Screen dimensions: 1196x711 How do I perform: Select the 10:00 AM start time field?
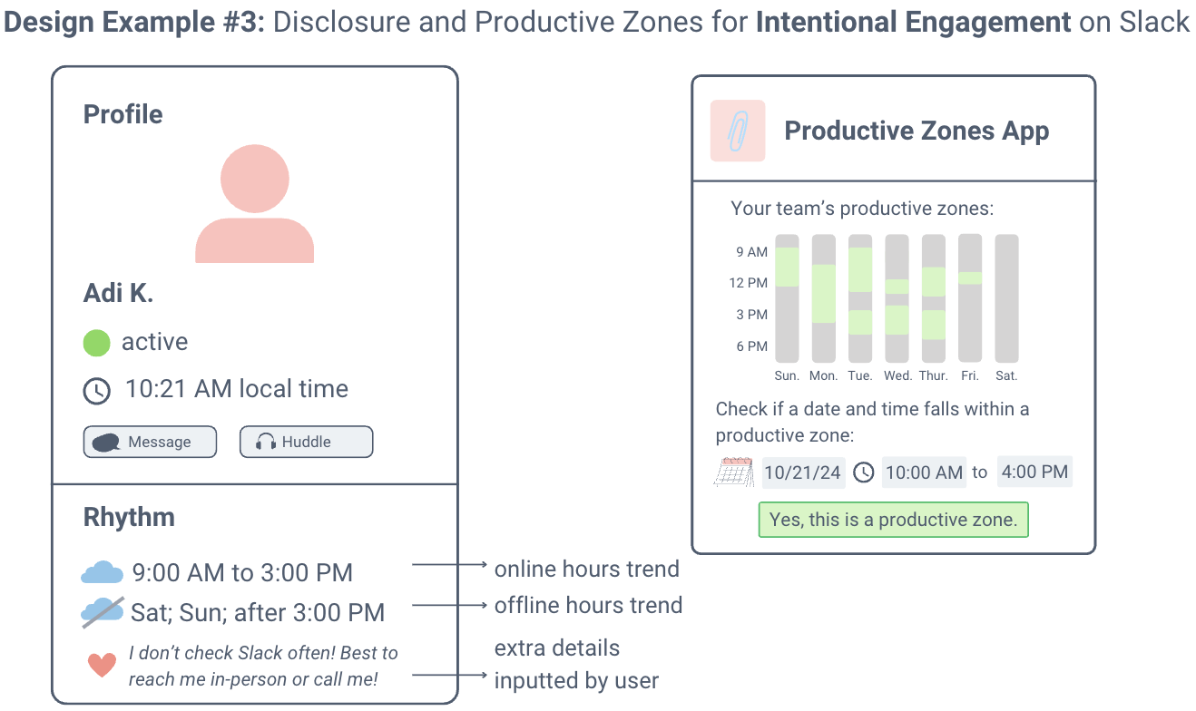point(924,472)
